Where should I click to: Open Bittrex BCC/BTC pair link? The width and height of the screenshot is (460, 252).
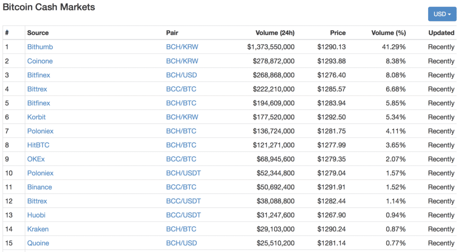coord(181,89)
